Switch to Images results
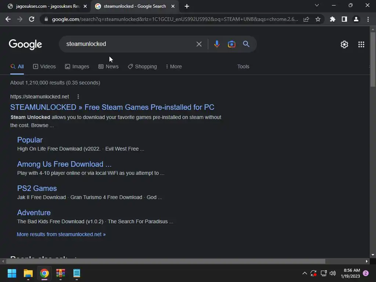Viewport: 376px width, 282px height. point(77,66)
